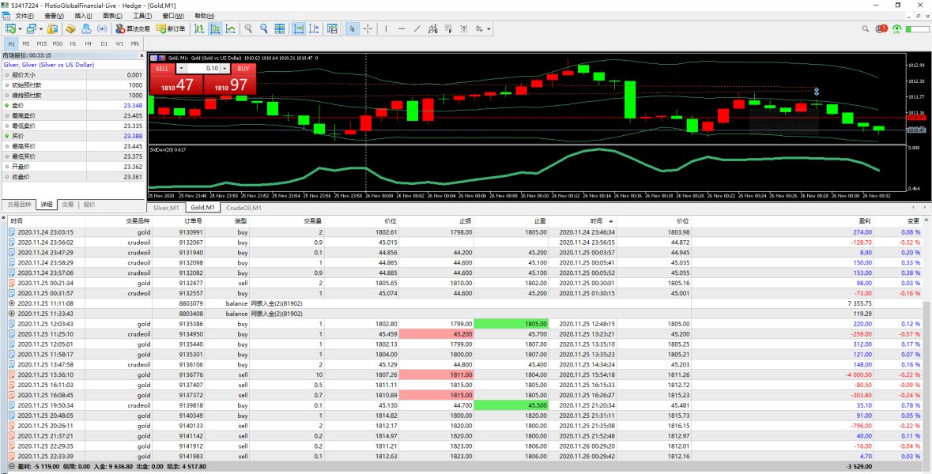Tile chart windows grid icon
Image resolution: width=932 pixels, height=474 pixels.
[x=279, y=28]
